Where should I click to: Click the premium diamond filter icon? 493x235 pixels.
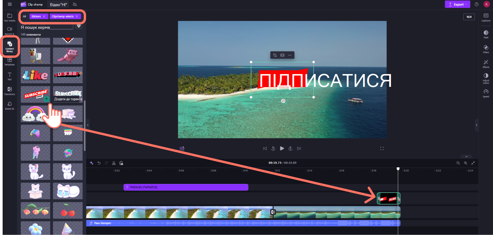pyautogui.click(x=79, y=26)
